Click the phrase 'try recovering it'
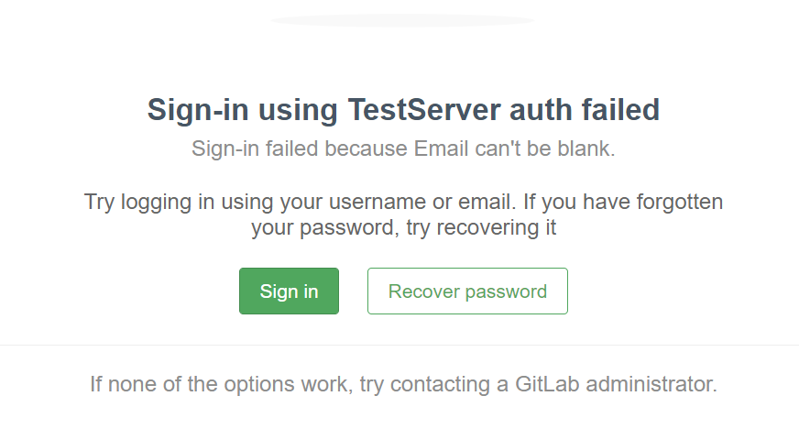Image resolution: width=799 pixels, height=440 pixels. pos(481,227)
